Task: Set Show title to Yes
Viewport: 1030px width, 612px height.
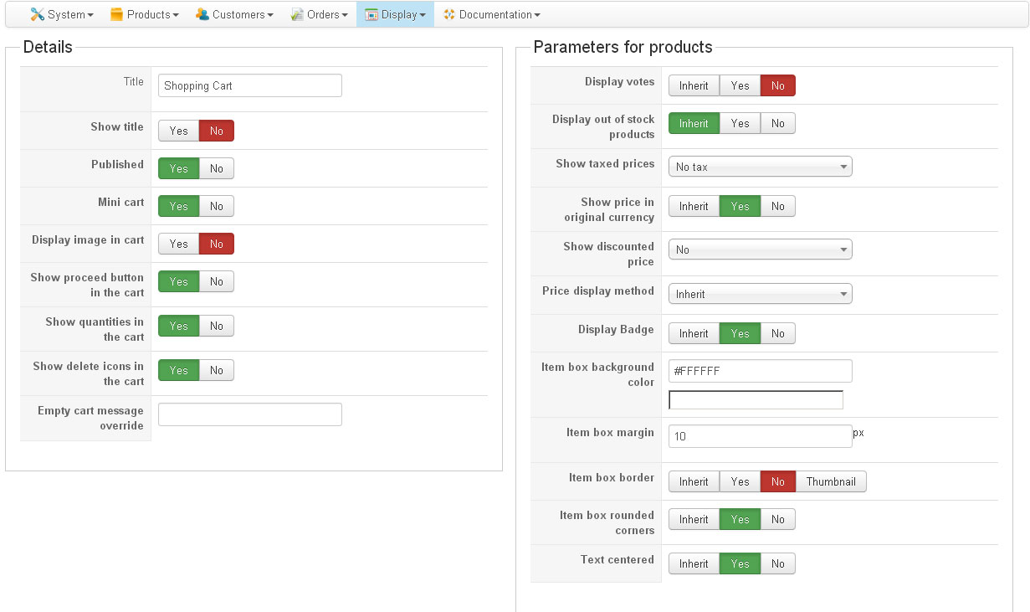Action: (179, 131)
